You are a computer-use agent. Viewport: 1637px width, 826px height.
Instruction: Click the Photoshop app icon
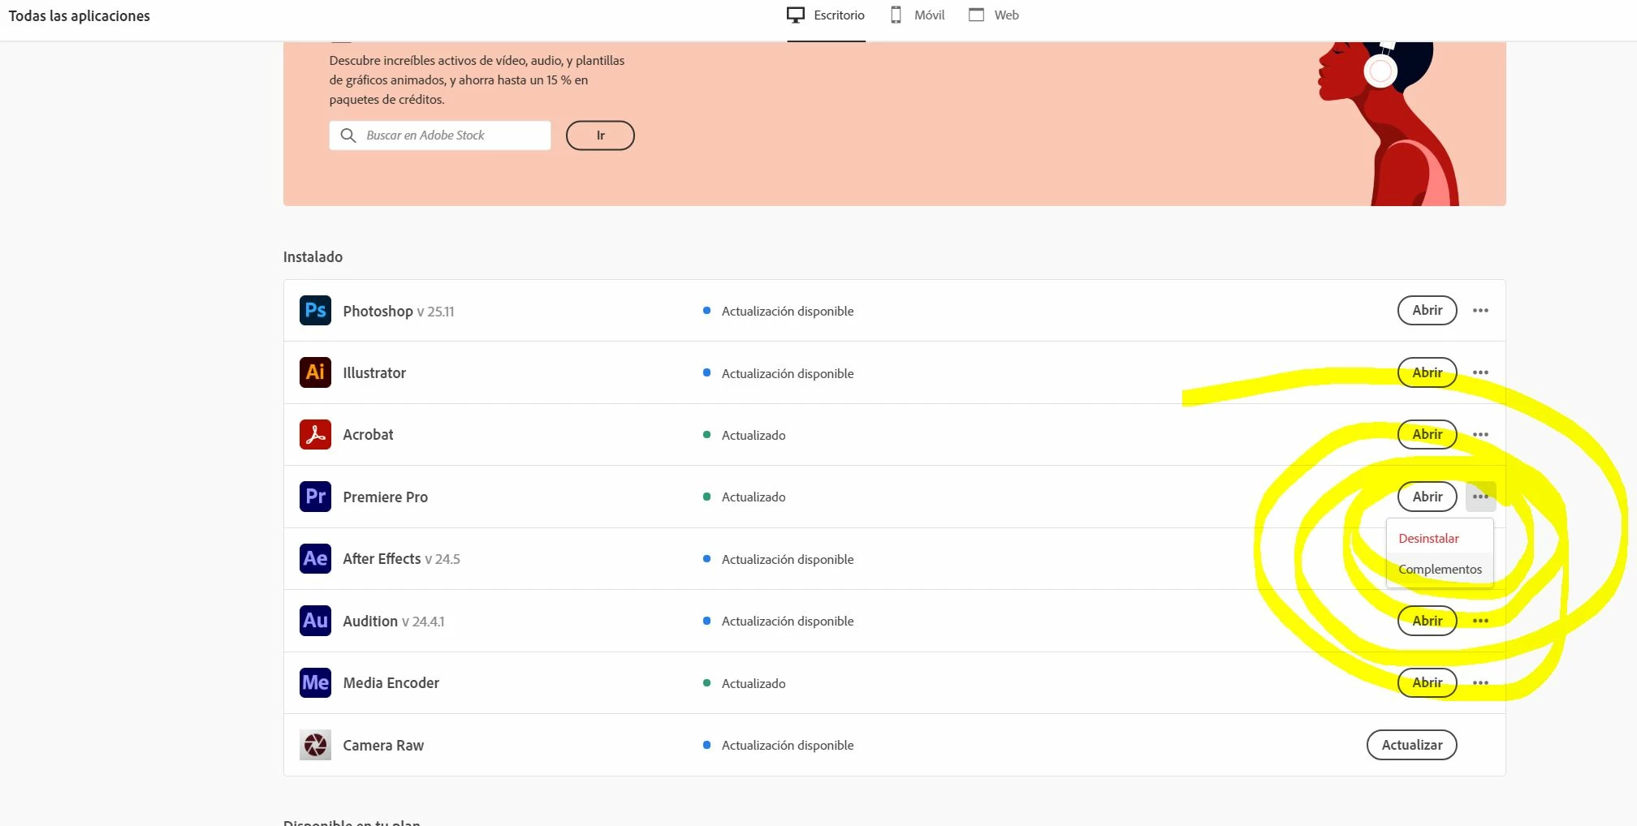pyautogui.click(x=315, y=310)
